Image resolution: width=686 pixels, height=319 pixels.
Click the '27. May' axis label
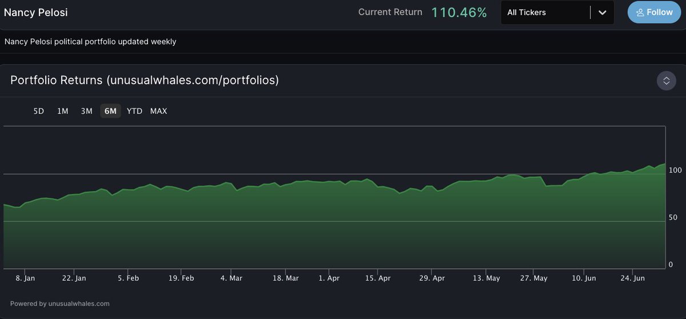coord(533,278)
